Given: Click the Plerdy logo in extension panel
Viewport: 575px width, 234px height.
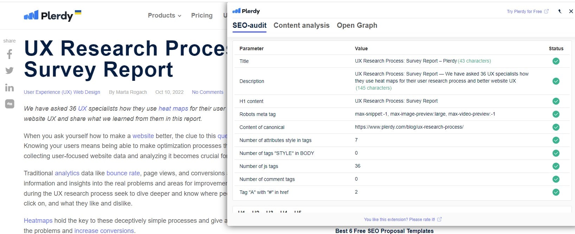Looking at the screenshot, I should point(246,11).
